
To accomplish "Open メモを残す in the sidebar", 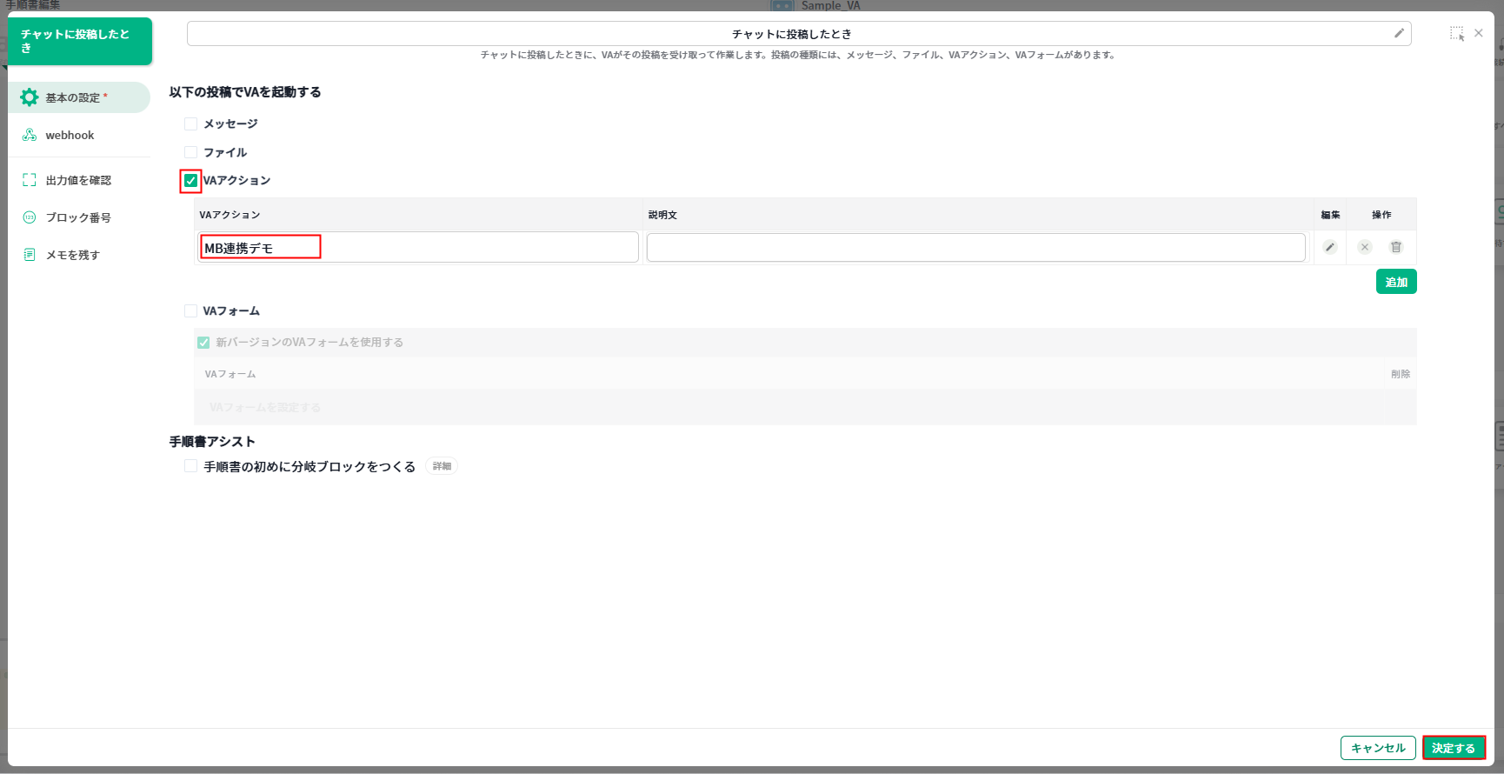I will coord(72,255).
